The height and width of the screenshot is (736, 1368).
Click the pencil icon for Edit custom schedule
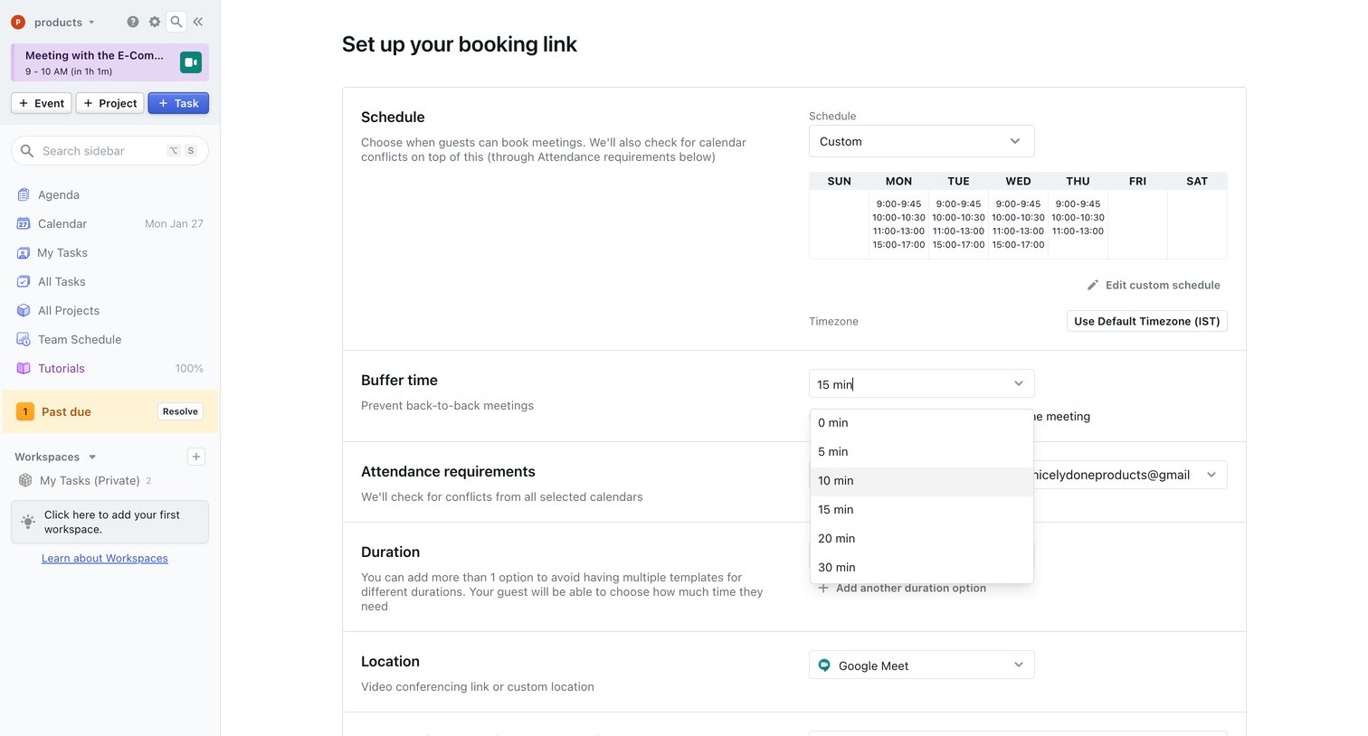click(1093, 285)
